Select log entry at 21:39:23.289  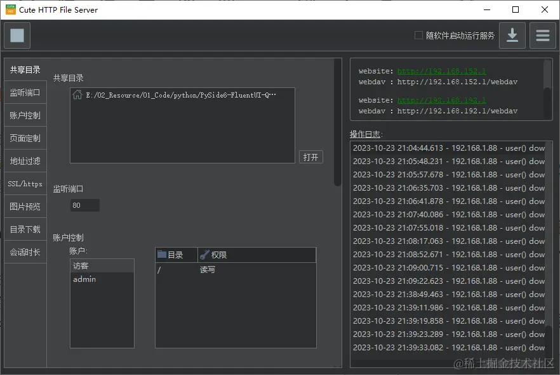[448, 334]
